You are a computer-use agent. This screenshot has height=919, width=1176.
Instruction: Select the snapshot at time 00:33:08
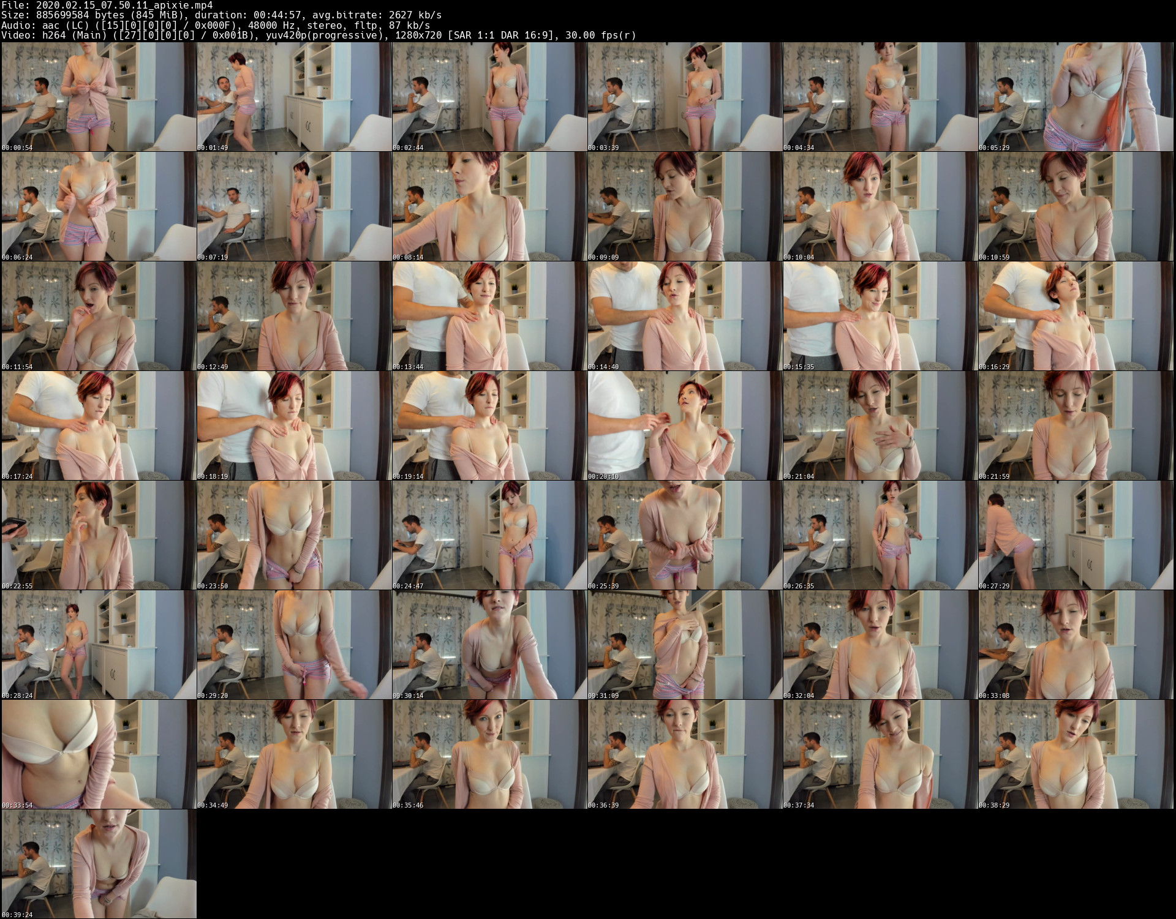(x=1076, y=645)
